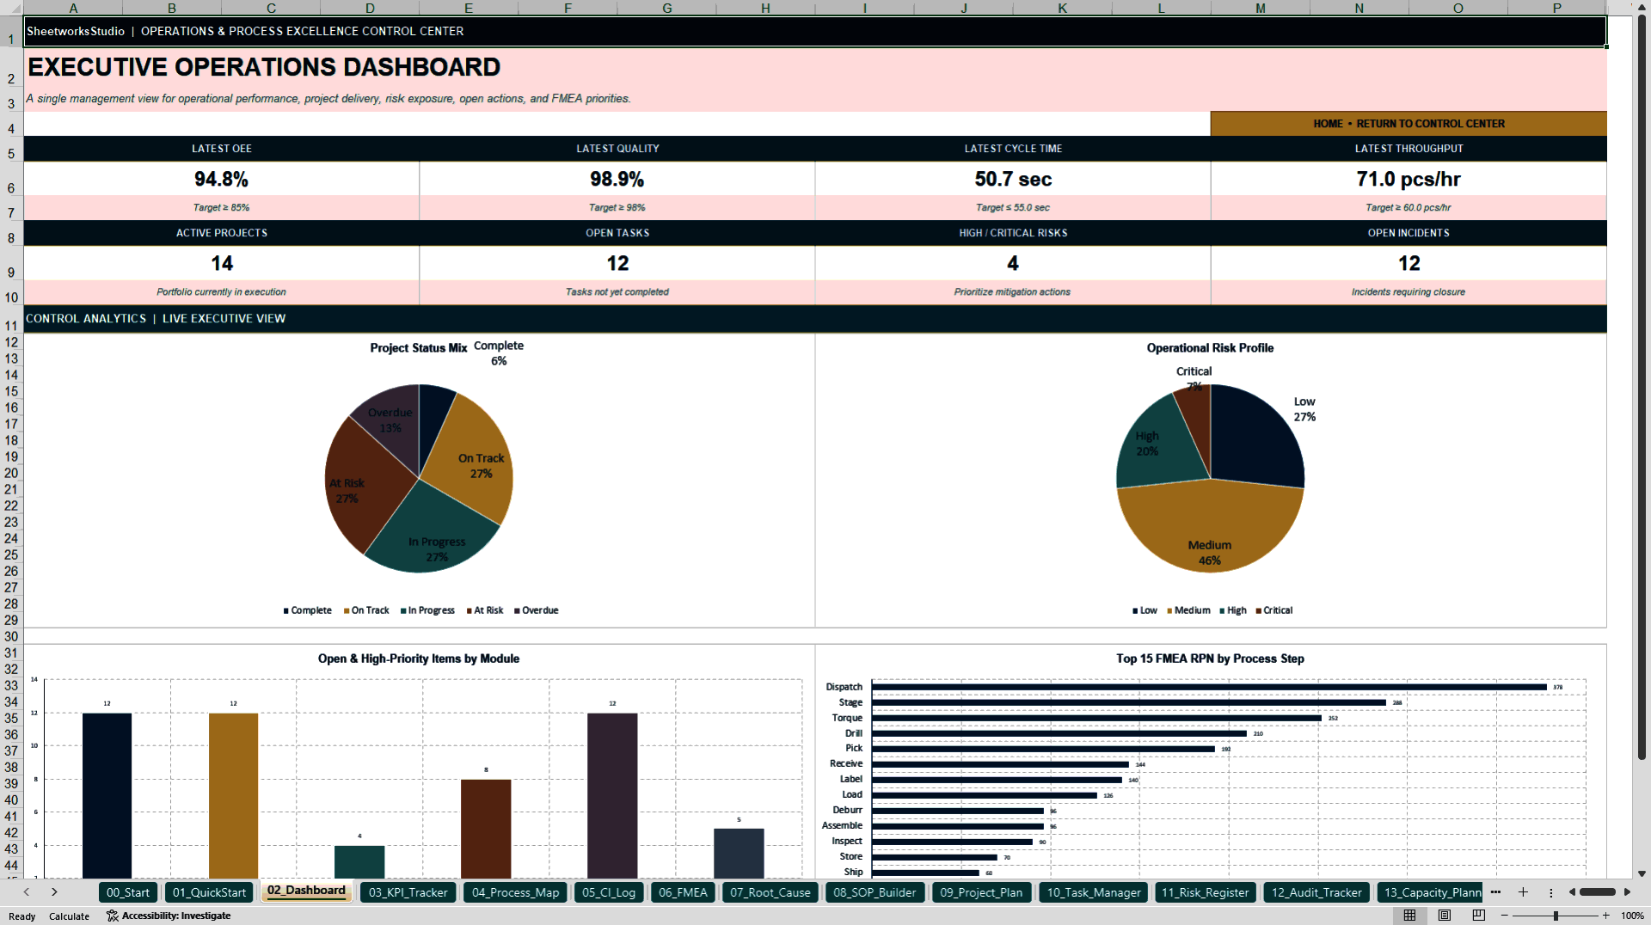Select column header D
The width and height of the screenshot is (1651, 925).
pyautogui.click(x=370, y=8)
